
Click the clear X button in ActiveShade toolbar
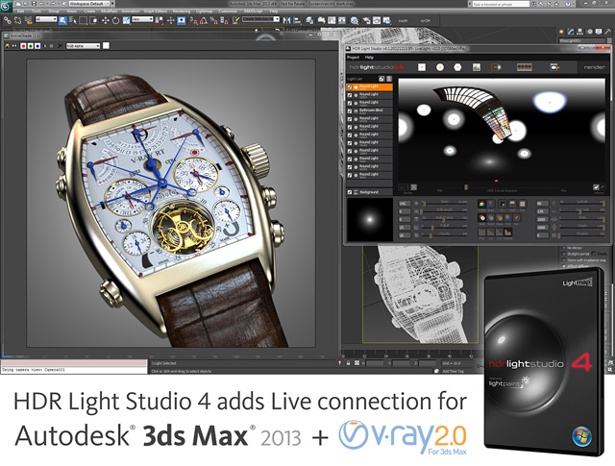click(60, 46)
